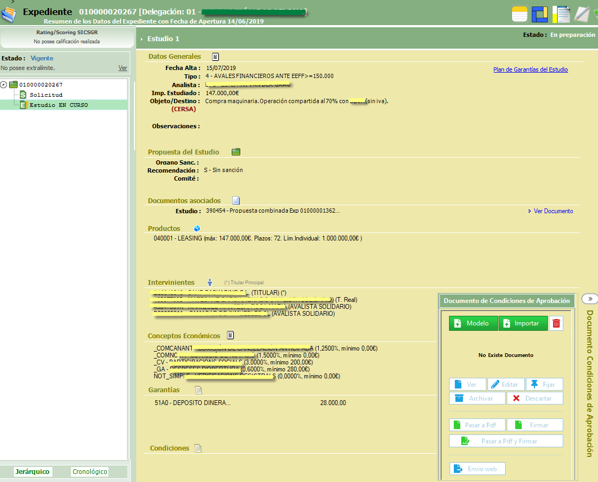
Task: Click the Expediente folder icon at top left
Action: (x=9, y=14)
